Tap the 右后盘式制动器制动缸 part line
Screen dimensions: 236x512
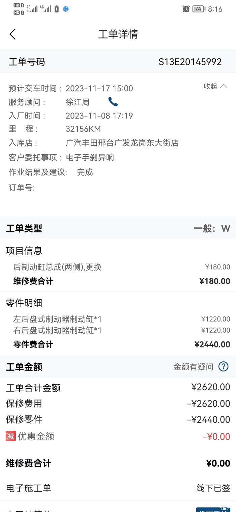[57, 330]
